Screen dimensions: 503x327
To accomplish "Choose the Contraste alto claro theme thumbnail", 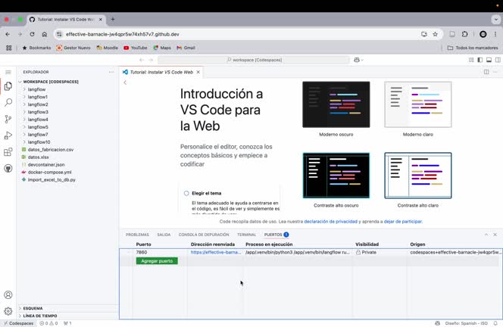I will [x=418, y=176].
